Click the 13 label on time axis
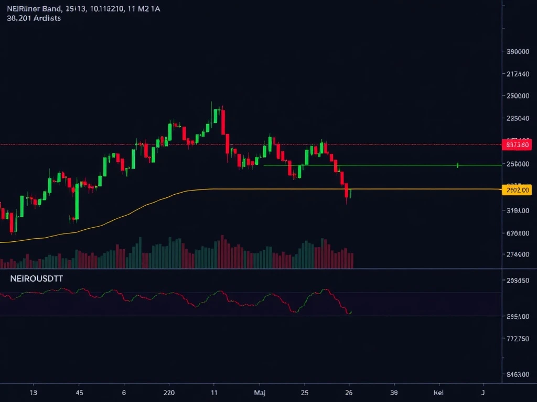Screen dimensions: 537x402 (33, 393)
